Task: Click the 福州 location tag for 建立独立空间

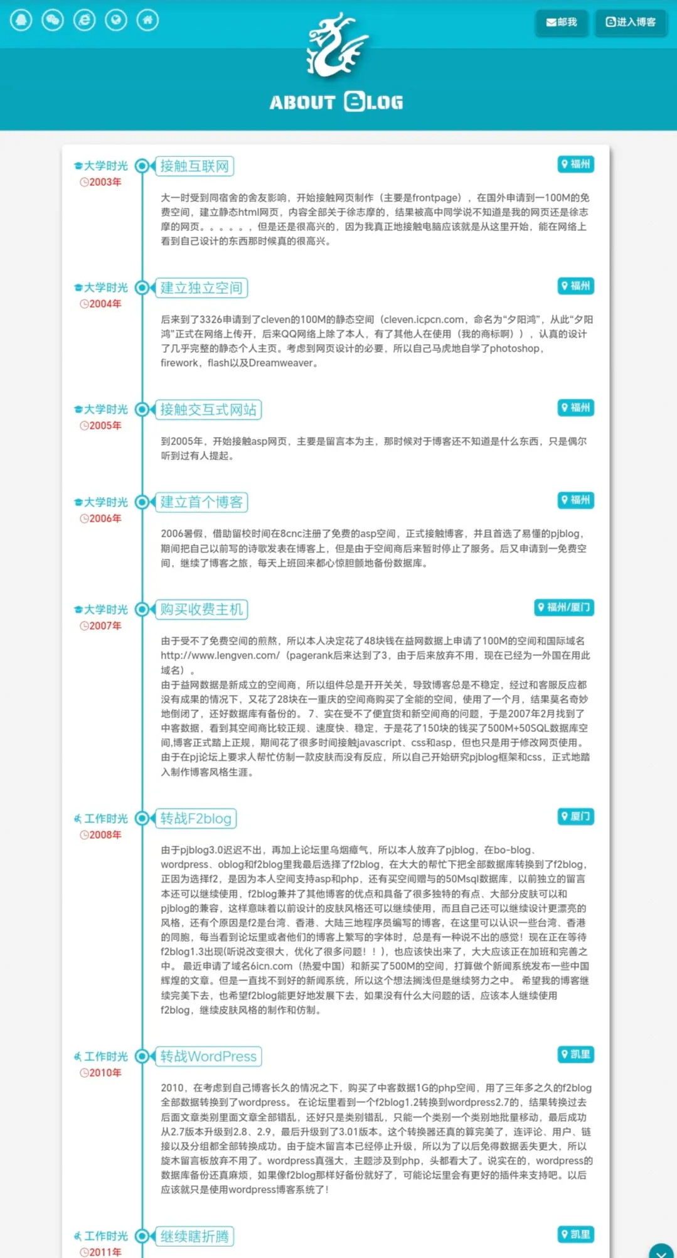Action: (576, 286)
